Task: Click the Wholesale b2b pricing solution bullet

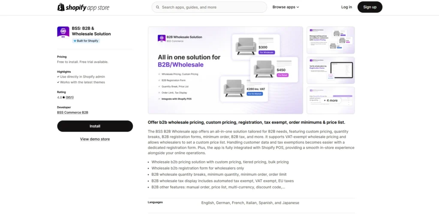Action: tap(220, 162)
